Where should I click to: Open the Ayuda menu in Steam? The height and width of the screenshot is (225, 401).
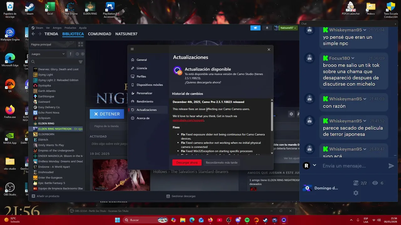[x=83, y=28]
